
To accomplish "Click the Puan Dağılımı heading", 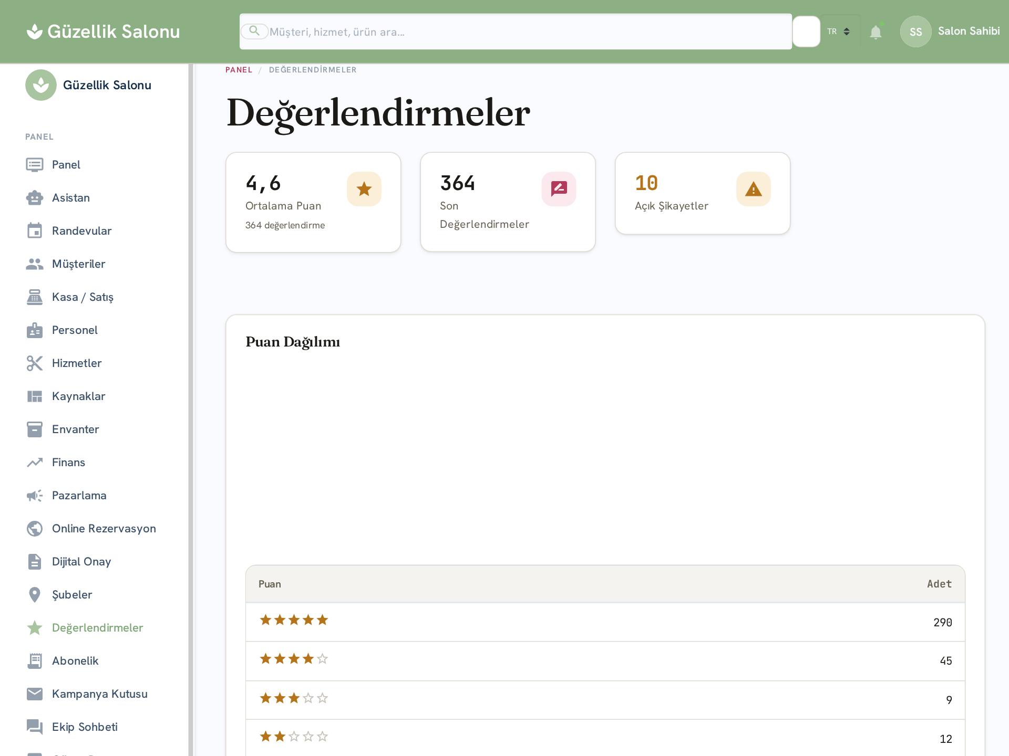I will 293,342.
